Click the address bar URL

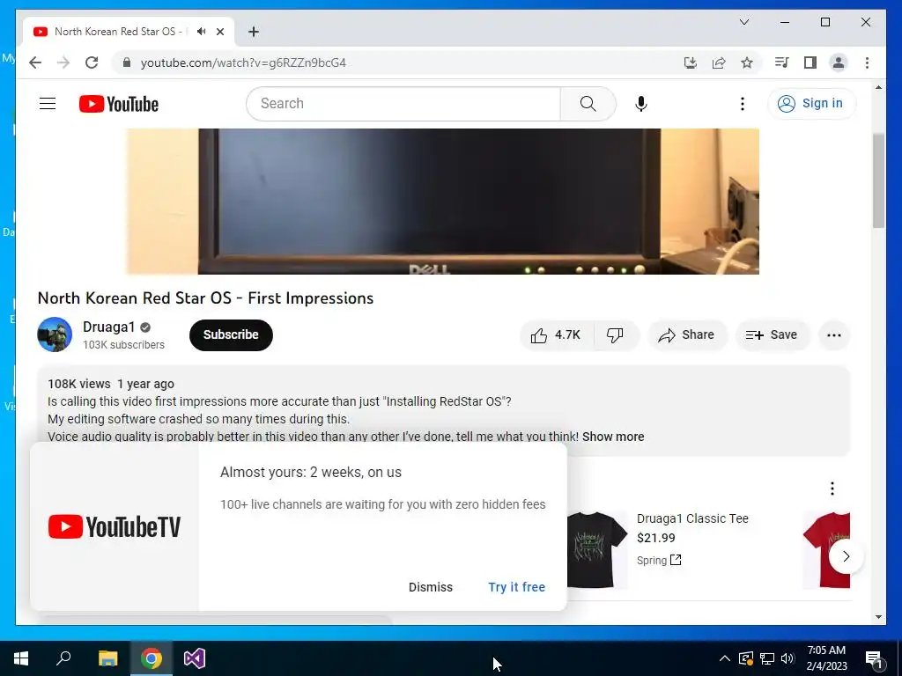pos(243,62)
